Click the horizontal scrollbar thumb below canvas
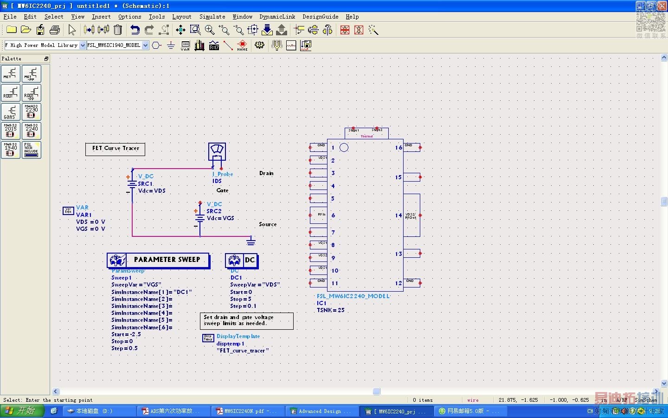 pyautogui.click(x=376, y=392)
